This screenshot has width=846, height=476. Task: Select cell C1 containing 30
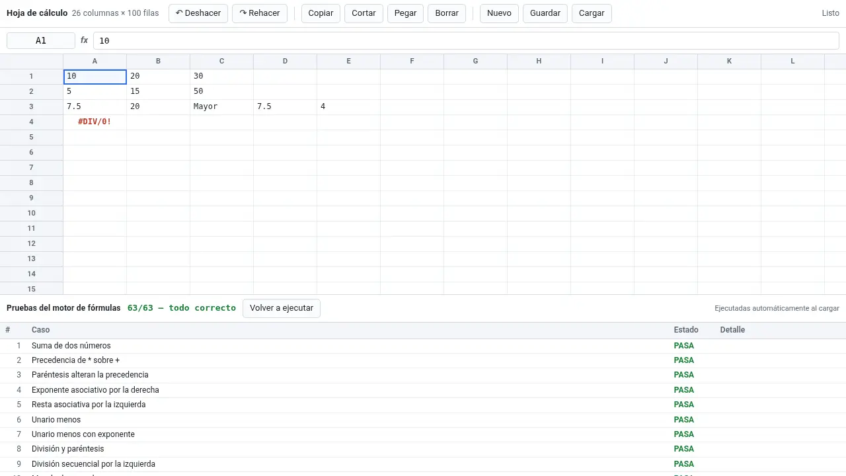[x=222, y=77]
